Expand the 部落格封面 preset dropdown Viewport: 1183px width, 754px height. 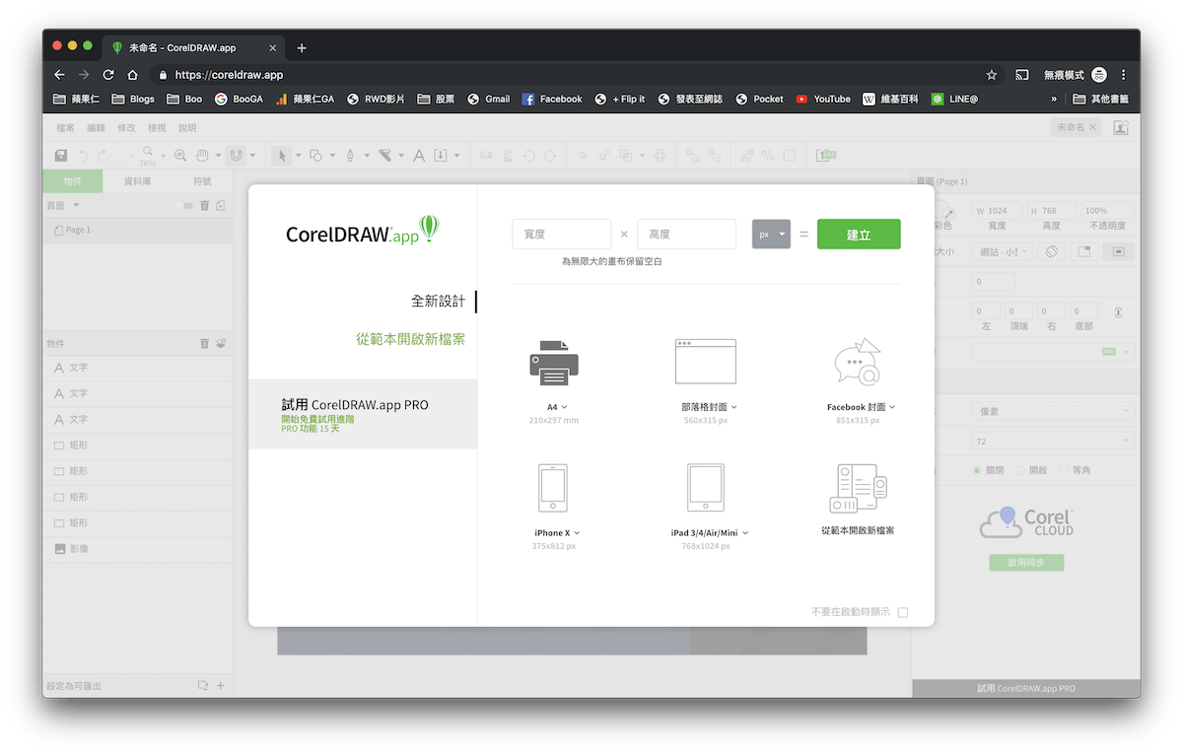tap(734, 407)
